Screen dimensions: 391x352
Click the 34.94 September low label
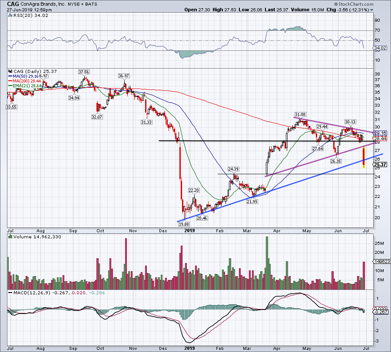[74, 98]
